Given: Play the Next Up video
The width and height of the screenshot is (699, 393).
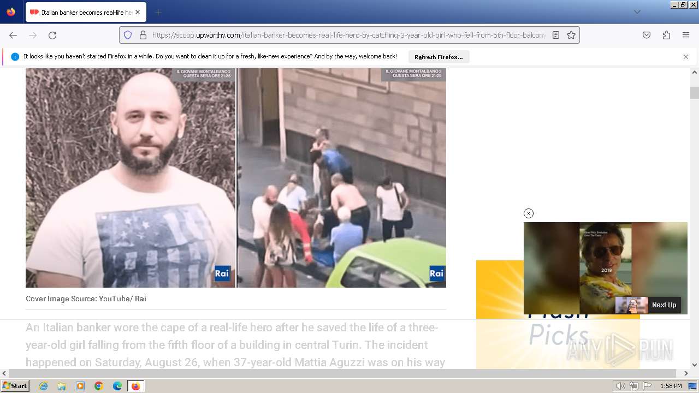Looking at the screenshot, I should [x=648, y=305].
